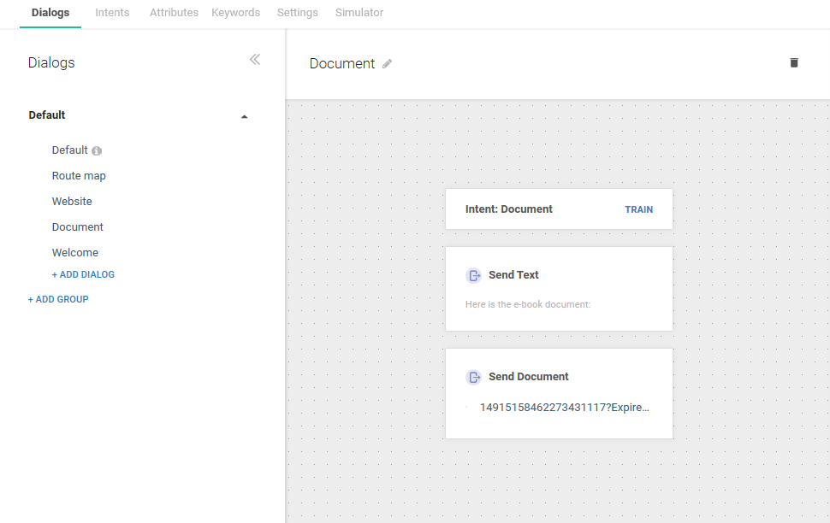Image resolution: width=830 pixels, height=523 pixels.
Task: Open the Attributes tab
Action: click(x=174, y=13)
